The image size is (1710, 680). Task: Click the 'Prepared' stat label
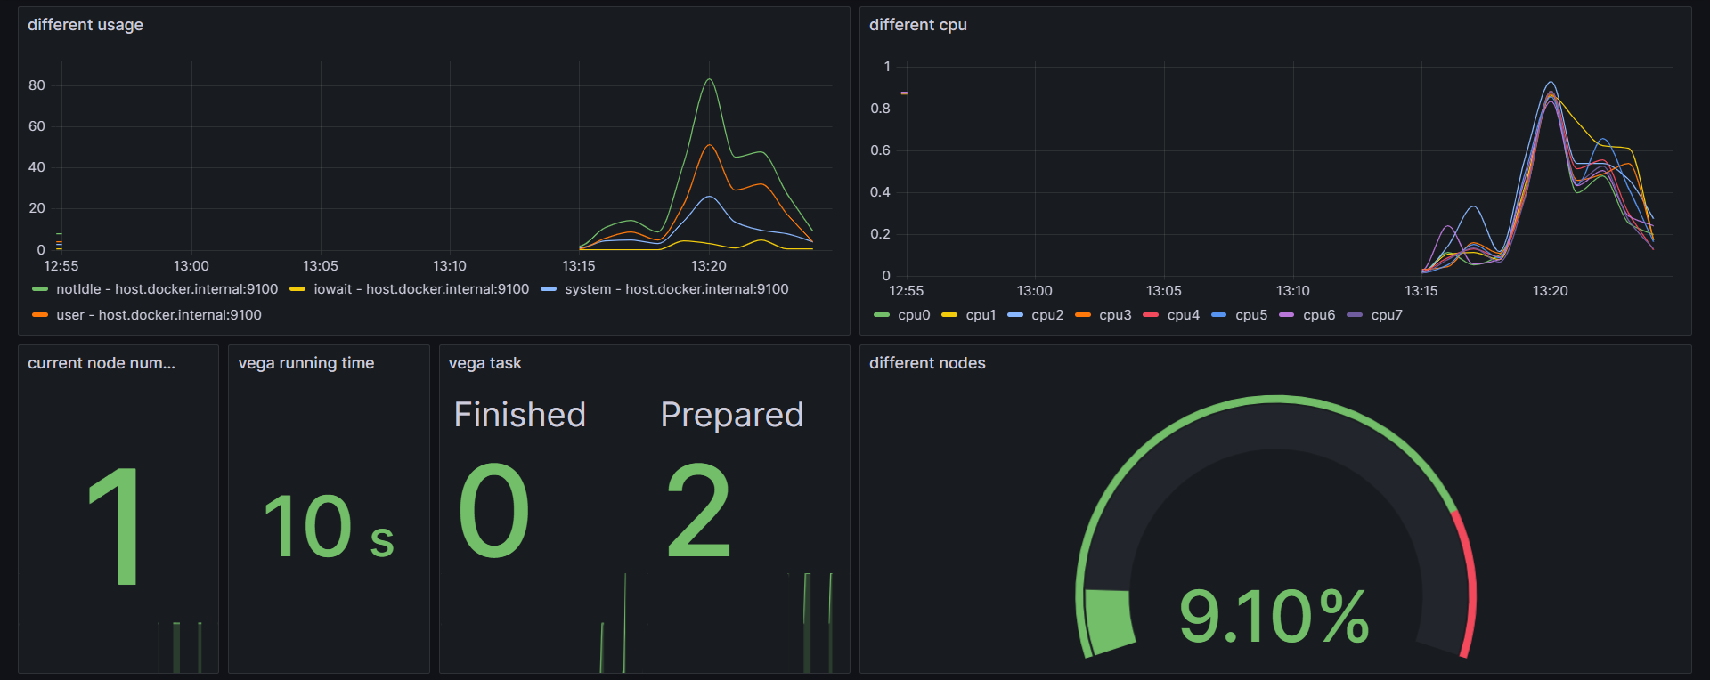pyautogui.click(x=732, y=415)
